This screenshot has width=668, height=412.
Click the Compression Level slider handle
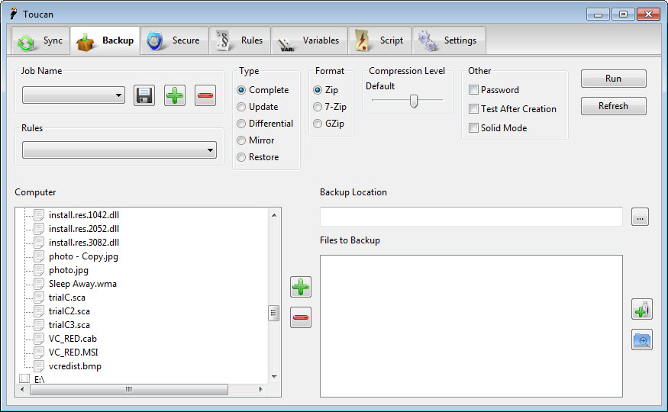413,101
